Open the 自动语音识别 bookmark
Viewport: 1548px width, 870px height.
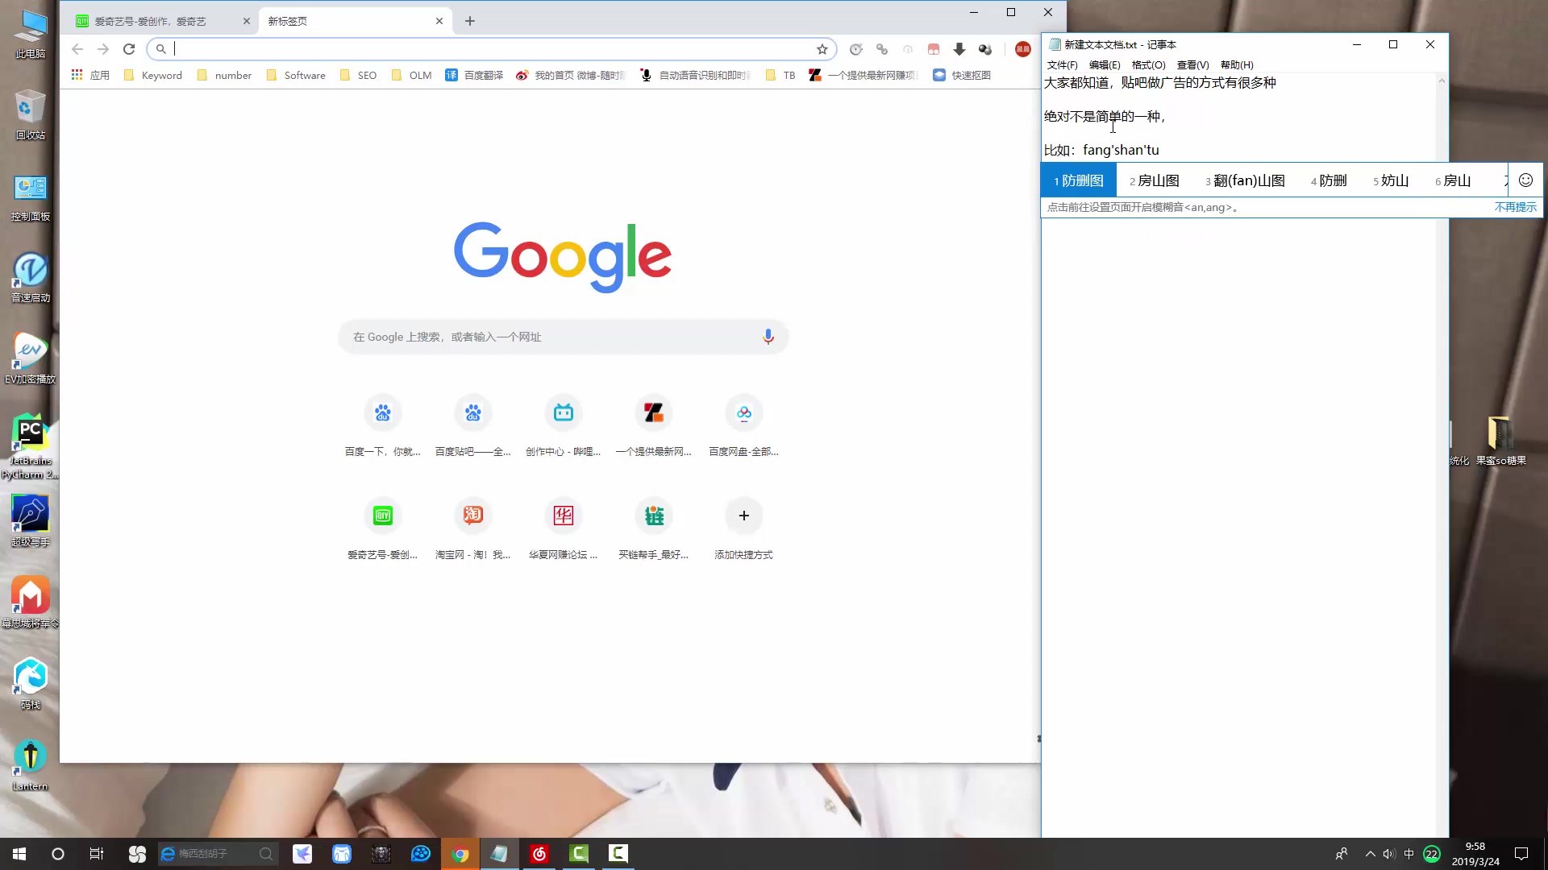click(696, 75)
